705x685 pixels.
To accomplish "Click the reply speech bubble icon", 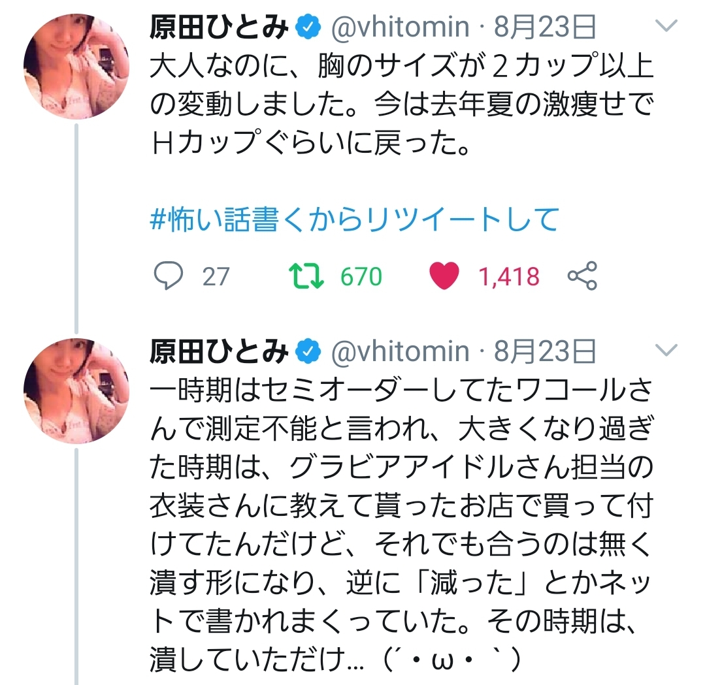I will coord(168,277).
